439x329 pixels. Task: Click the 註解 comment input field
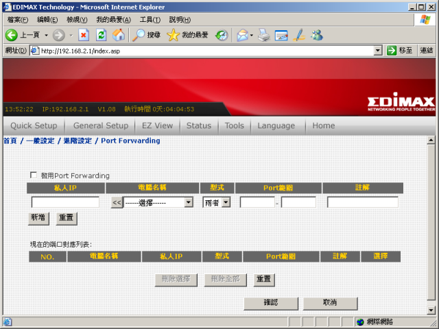[x=363, y=202]
